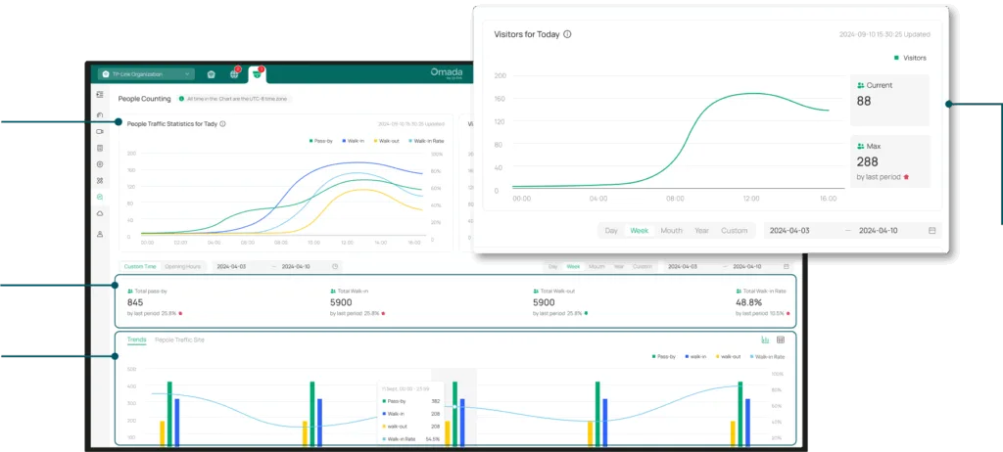Toggle the Walk-out series in traffic statistics legend
The width and height of the screenshot is (1003, 452).
[x=386, y=141]
